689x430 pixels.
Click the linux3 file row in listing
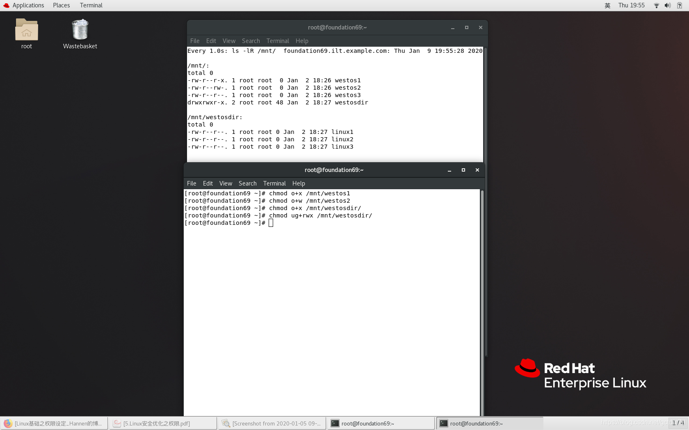coord(270,147)
